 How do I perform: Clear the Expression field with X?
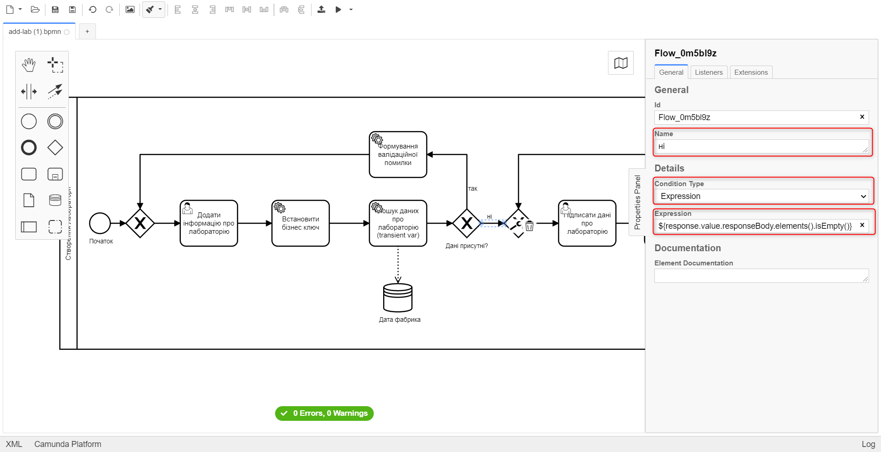(x=862, y=225)
